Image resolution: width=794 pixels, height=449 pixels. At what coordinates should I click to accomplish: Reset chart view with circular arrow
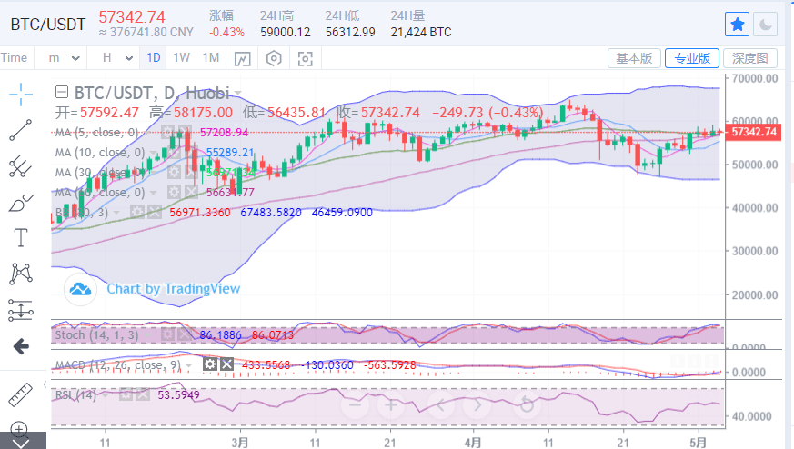[527, 405]
